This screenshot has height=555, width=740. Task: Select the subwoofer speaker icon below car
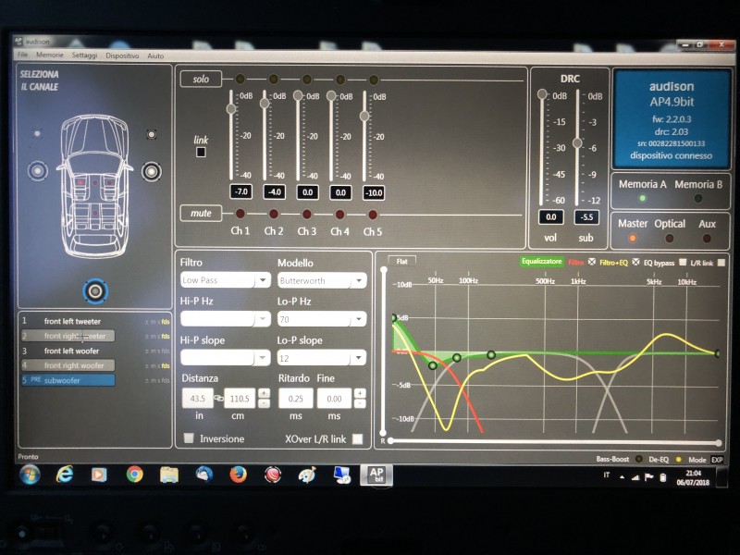(95, 291)
